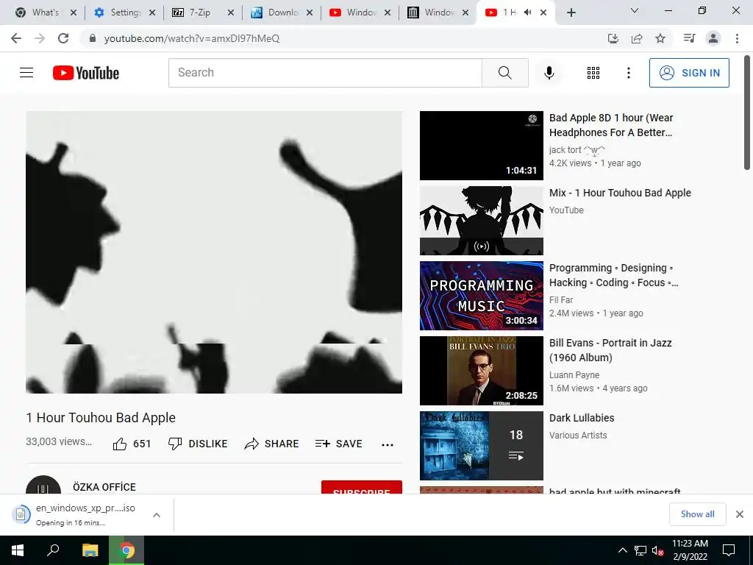Show hidden system tray icons

622,550
